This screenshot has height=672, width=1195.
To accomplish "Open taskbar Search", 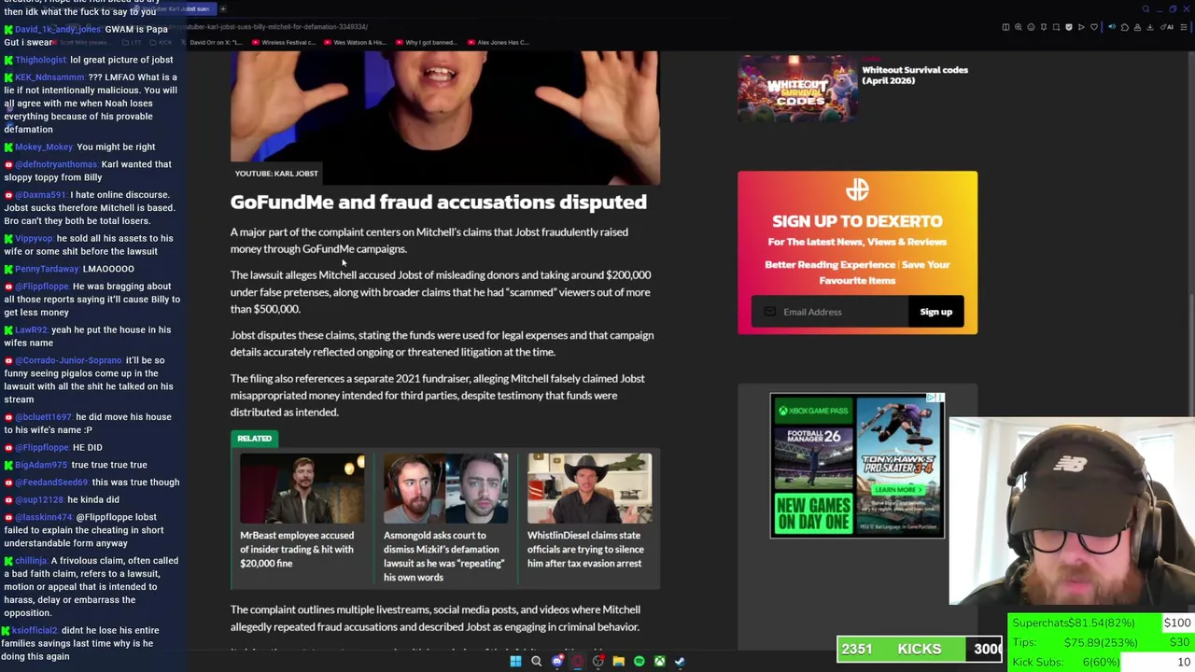I will click(536, 661).
